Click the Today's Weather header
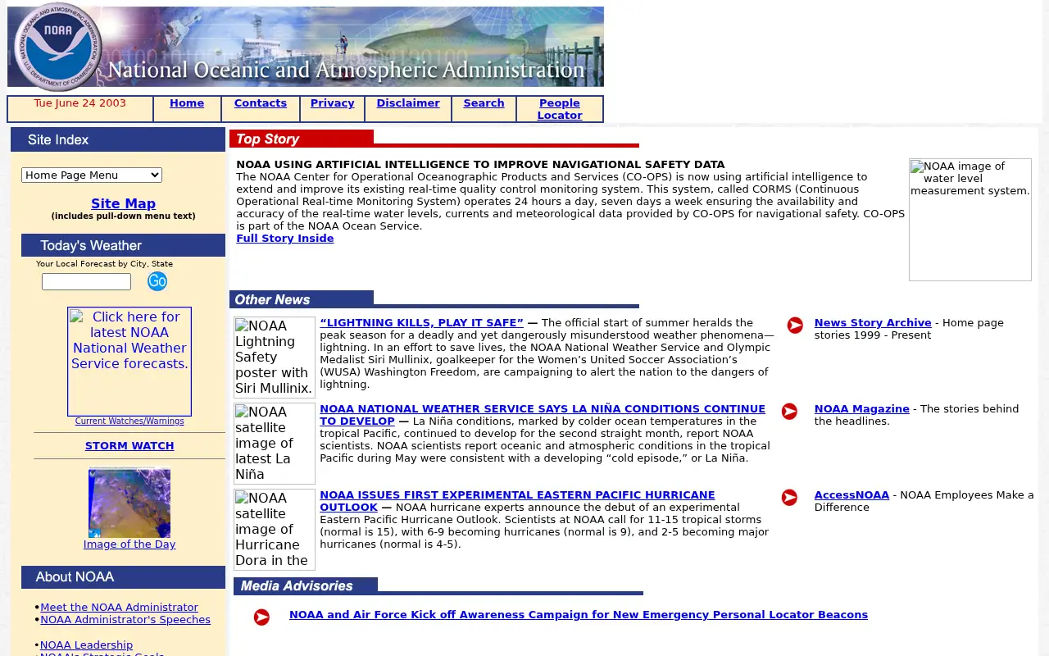The height and width of the screenshot is (656, 1049). pyautogui.click(x=123, y=245)
